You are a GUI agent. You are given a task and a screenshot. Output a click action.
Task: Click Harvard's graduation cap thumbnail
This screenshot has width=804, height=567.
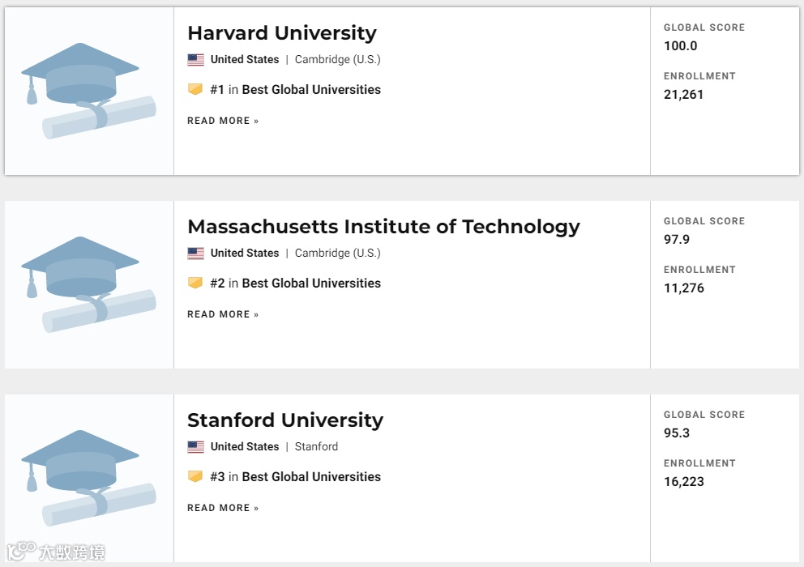click(89, 91)
